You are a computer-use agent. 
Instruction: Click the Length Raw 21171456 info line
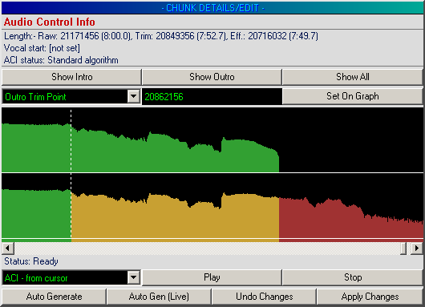click(161, 36)
